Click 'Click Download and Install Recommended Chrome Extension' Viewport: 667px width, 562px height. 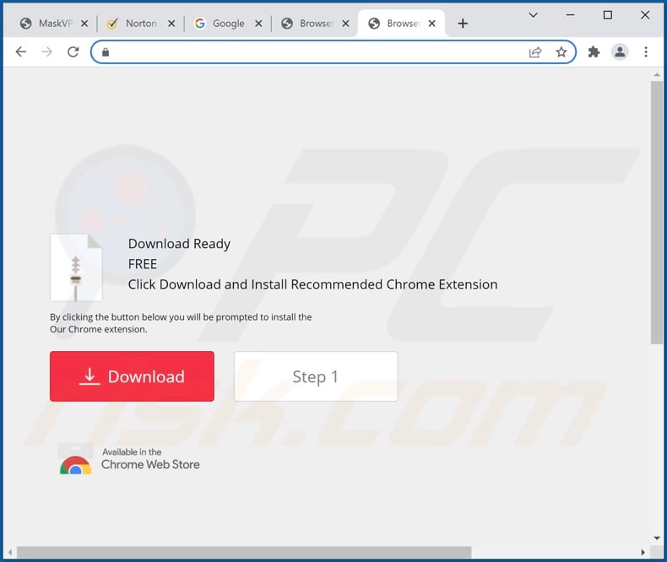[312, 284]
